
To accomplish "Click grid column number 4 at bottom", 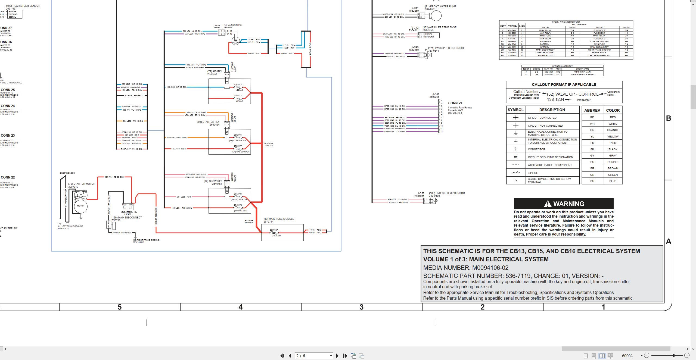I will 241,307.
